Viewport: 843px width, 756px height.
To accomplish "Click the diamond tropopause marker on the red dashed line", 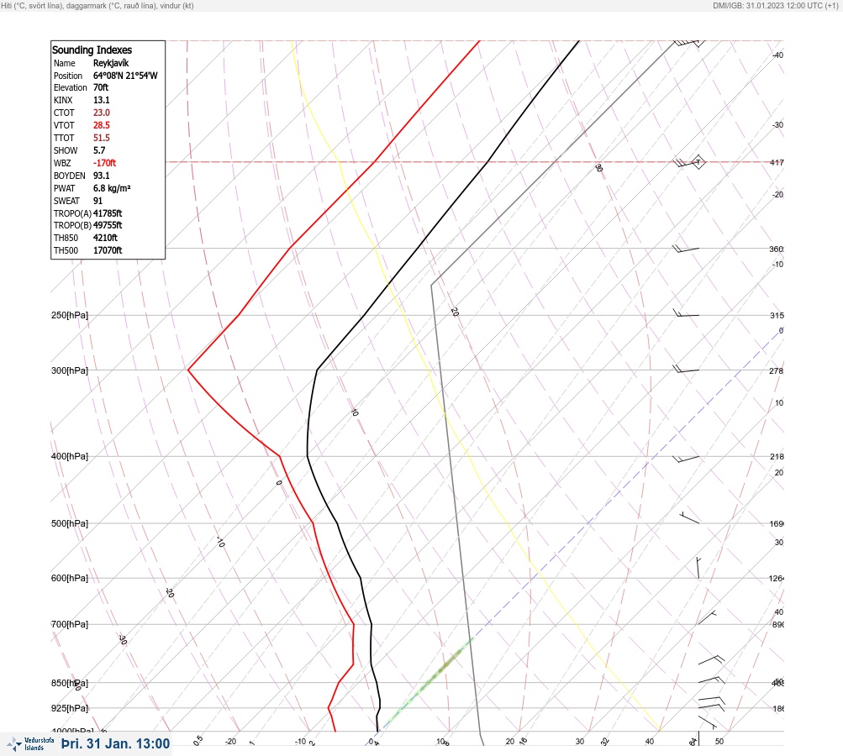I will tap(698, 162).
